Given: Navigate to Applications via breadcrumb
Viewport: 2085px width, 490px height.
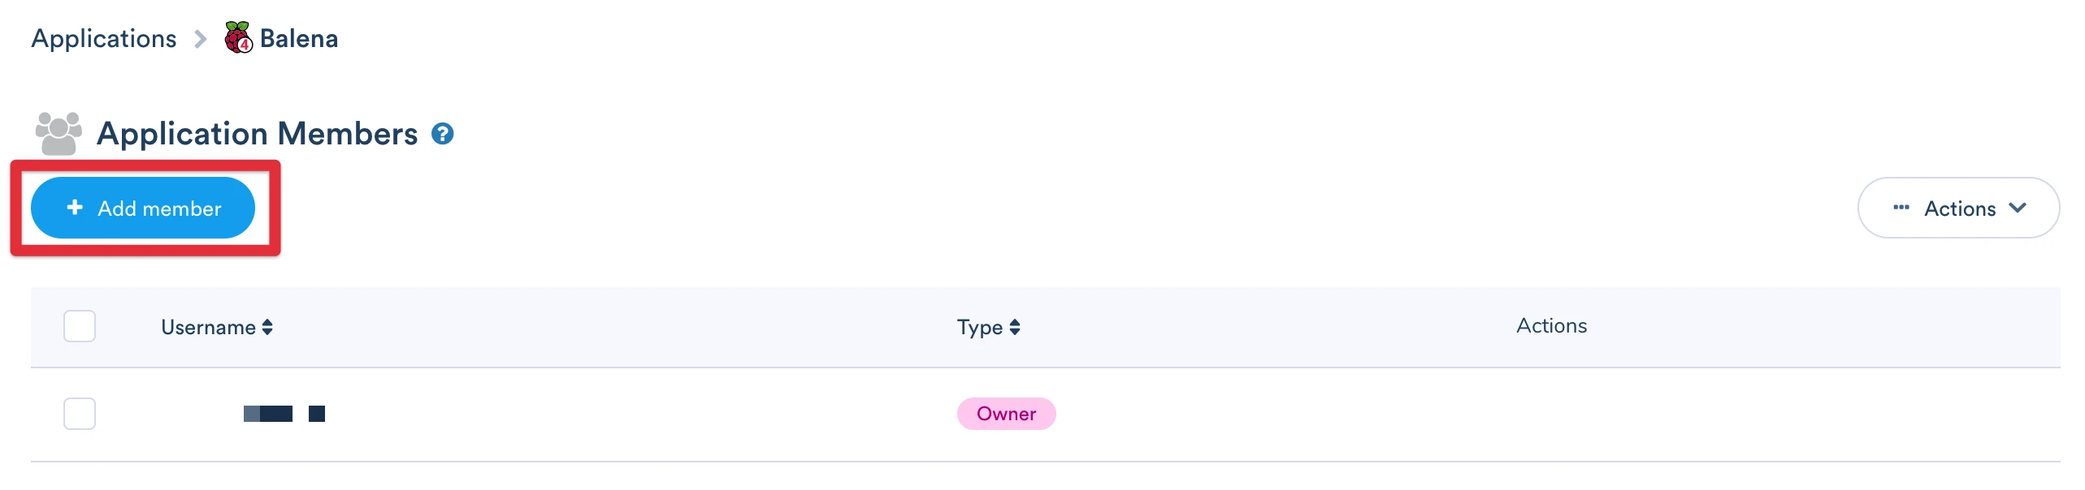Looking at the screenshot, I should pyautogui.click(x=103, y=37).
